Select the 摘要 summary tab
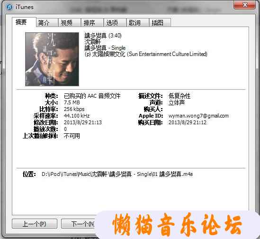This screenshot has width=260, height=239. (24, 22)
